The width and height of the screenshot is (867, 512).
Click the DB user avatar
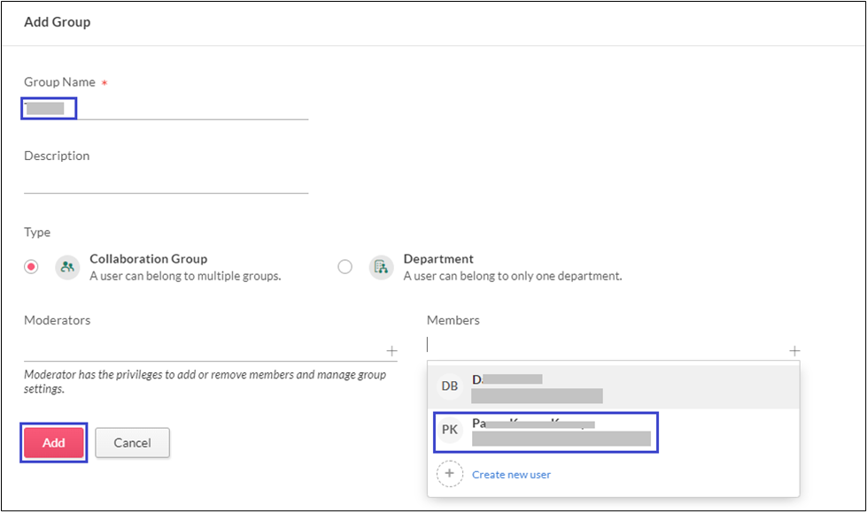[450, 386]
